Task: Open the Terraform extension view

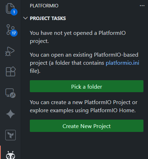Action: pyautogui.click(x=11, y=135)
